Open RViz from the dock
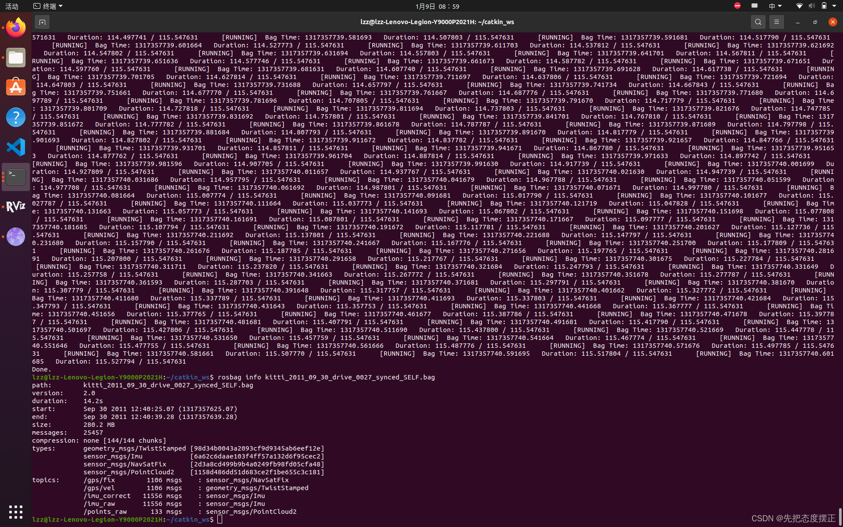The height and width of the screenshot is (527, 843). tap(16, 207)
